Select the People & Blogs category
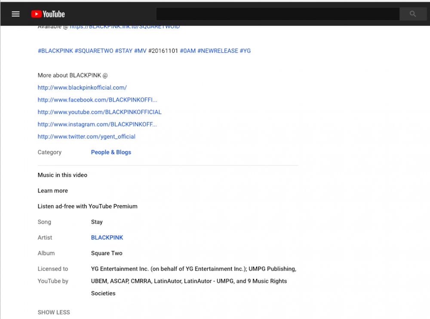The image size is (430, 319). coord(111,152)
